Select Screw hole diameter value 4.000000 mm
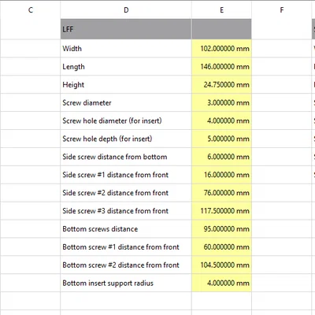The height and width of the screenshot is (315, 315). click(221, 120)
